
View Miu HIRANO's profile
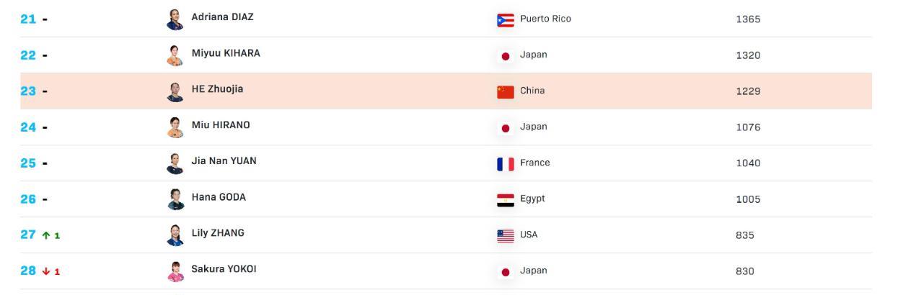tap(221, 125)
